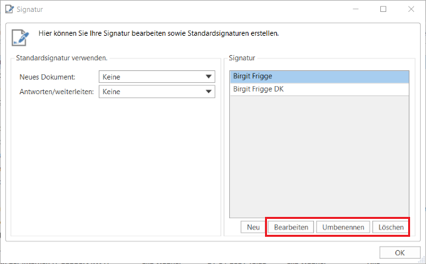Screen dimensions: 426x264
Task: Select the Birgit Frigge DK signature
Action: [319, 89]
